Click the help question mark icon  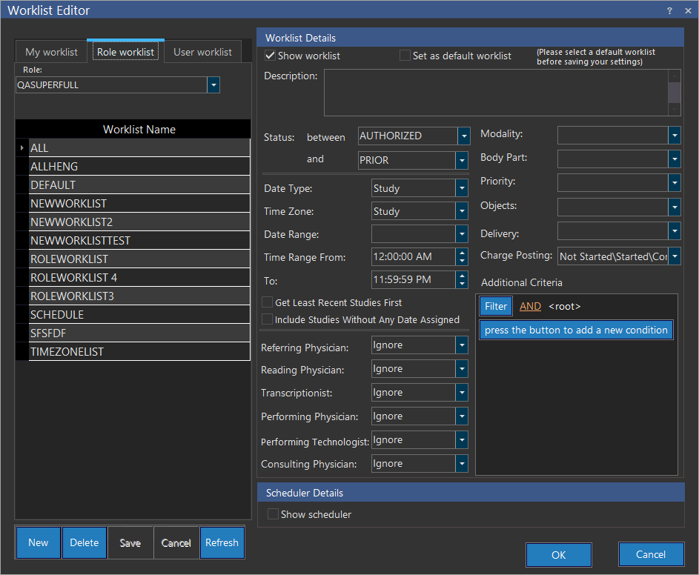669,10
